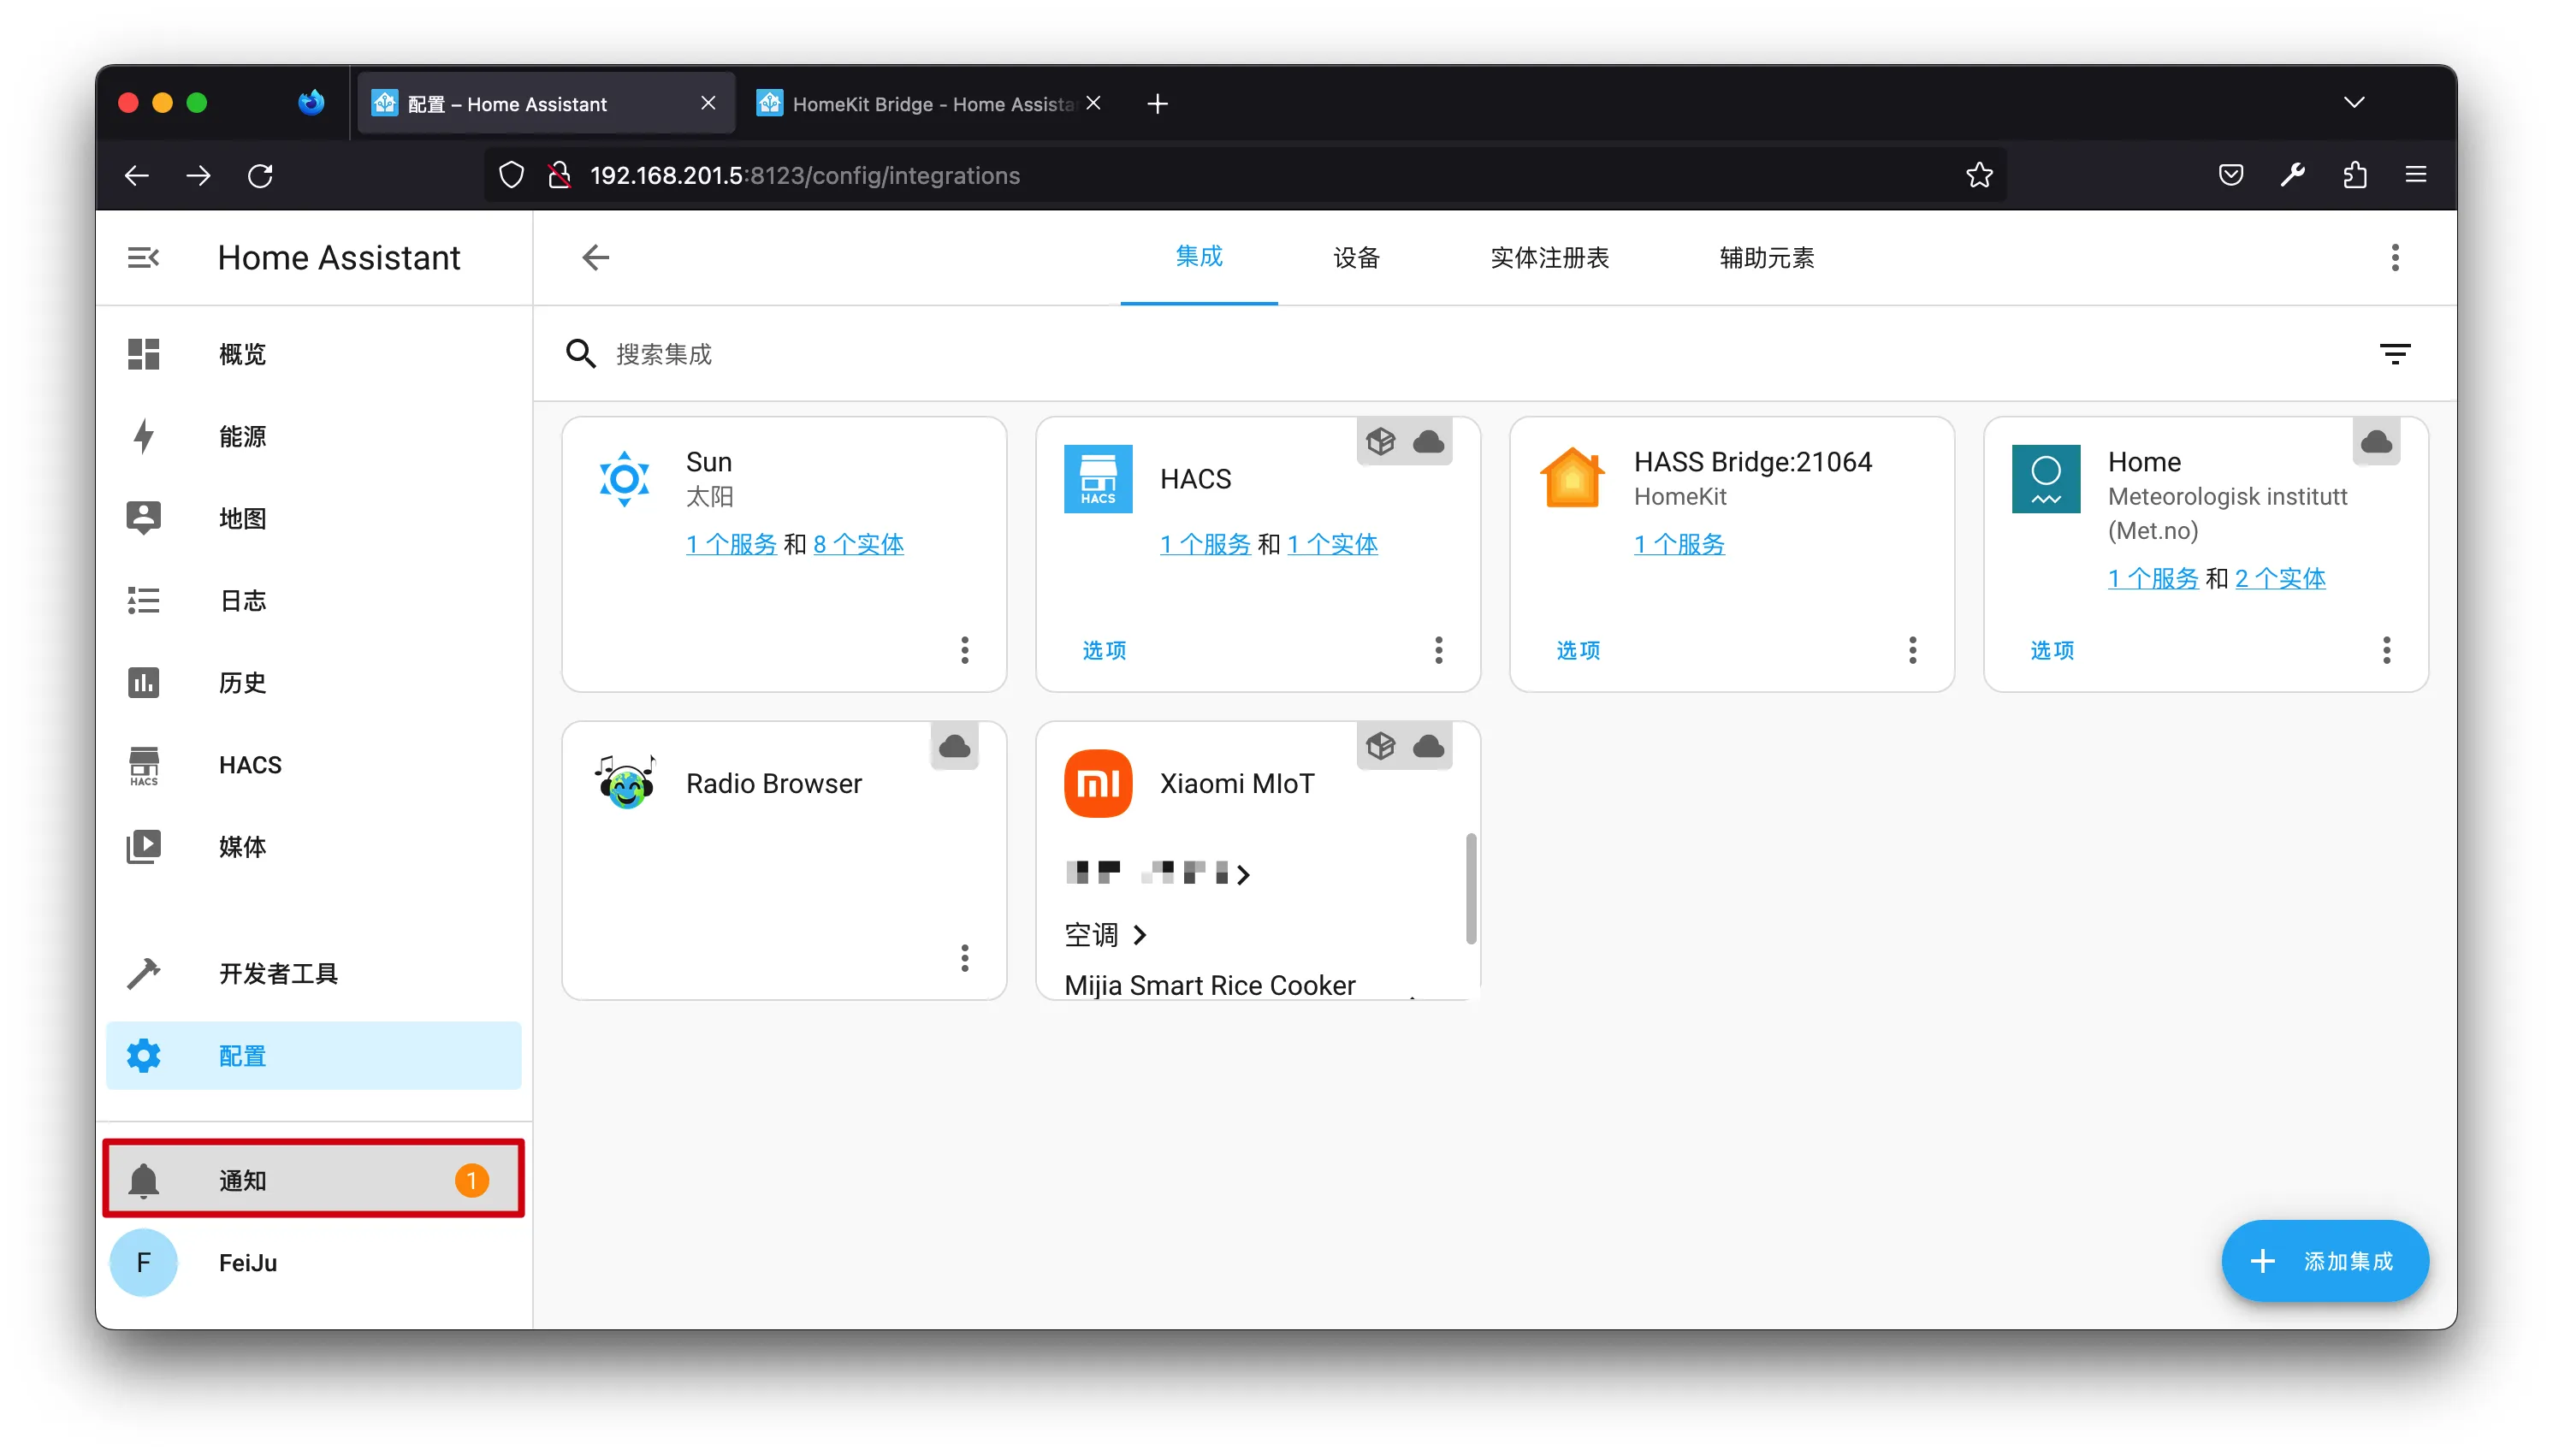Expand the 空调 device entry
The image size is (2553, 1456).
[1106, 935]
